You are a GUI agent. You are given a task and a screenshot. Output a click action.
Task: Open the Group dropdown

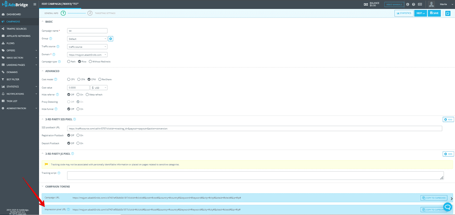[87, 39]
